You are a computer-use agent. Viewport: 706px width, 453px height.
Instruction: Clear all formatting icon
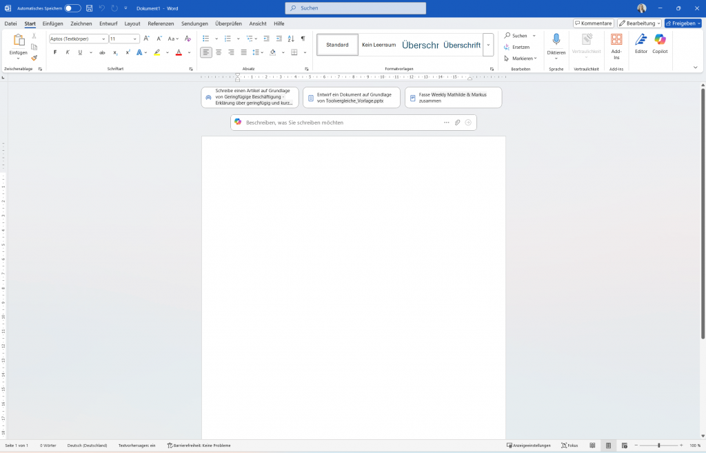tap(188, 39)
